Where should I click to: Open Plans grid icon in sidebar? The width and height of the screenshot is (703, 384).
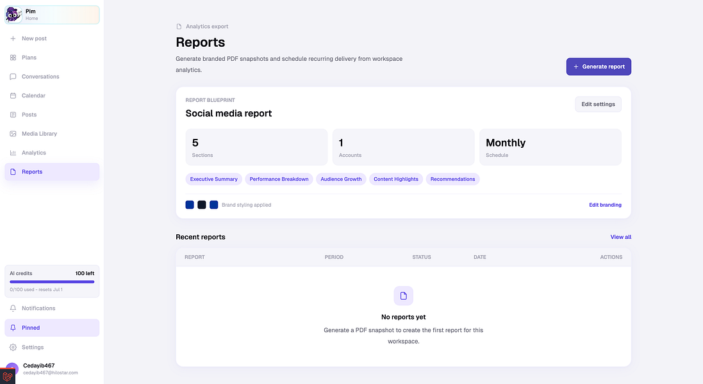pyautogui.click(x=13, y=58)
